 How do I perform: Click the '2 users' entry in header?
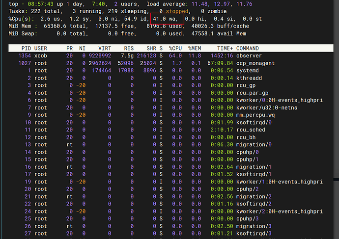[125, 4]
